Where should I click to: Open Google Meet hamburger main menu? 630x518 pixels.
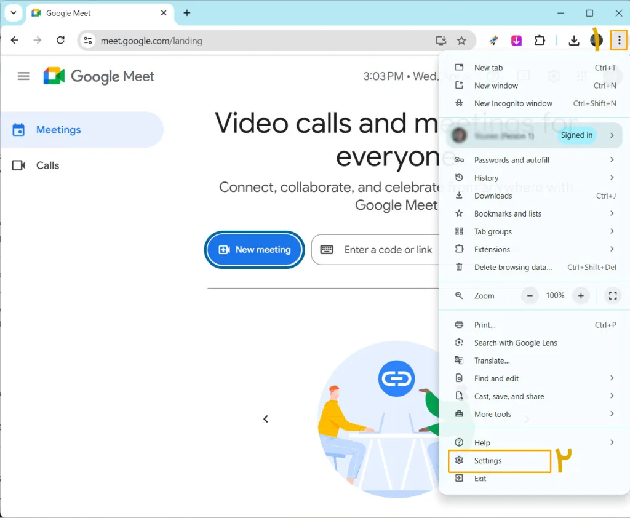click(x=23, y=76)
